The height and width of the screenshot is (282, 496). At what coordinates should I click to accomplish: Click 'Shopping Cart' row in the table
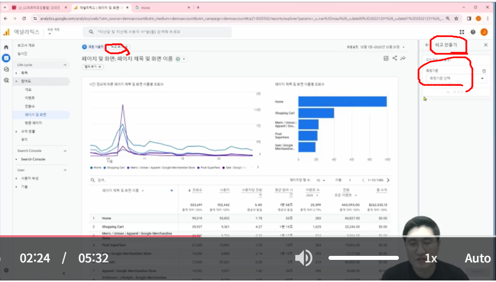(x=240, y=227)
